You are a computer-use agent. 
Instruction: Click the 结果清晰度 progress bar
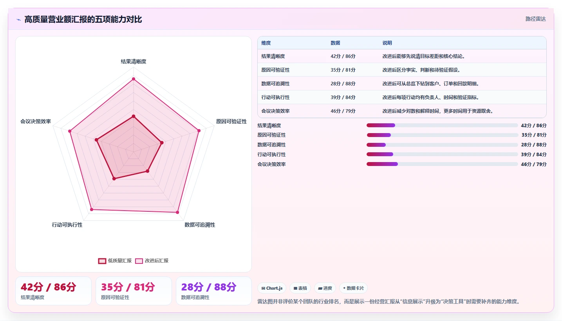(442, 125)
